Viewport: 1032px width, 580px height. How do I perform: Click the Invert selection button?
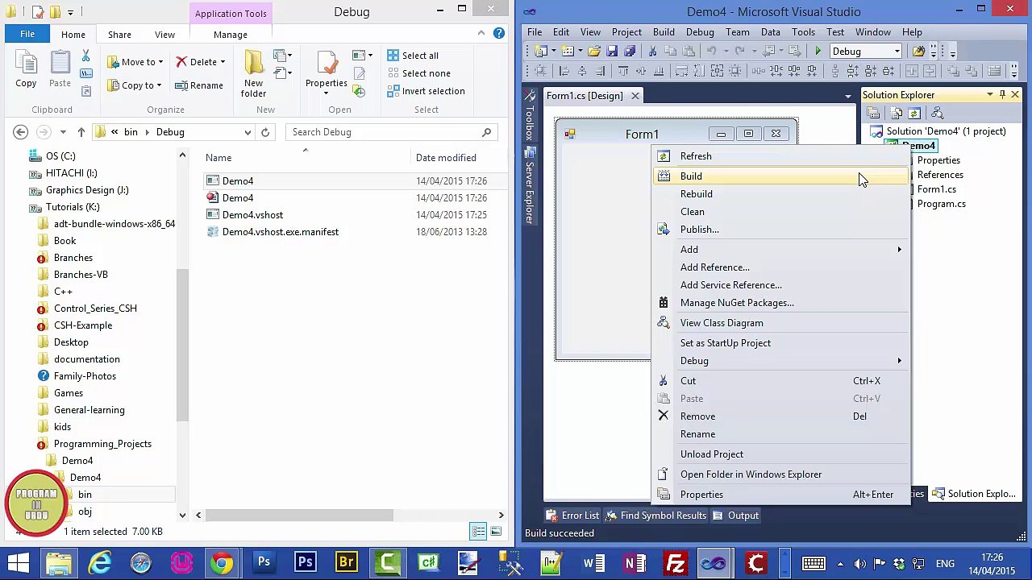click(x=426, y=91)
